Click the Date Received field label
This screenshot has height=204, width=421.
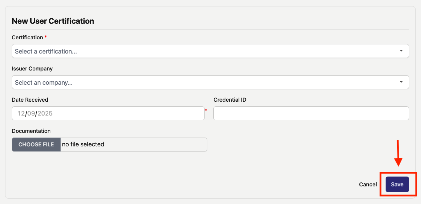click(30, 100)
